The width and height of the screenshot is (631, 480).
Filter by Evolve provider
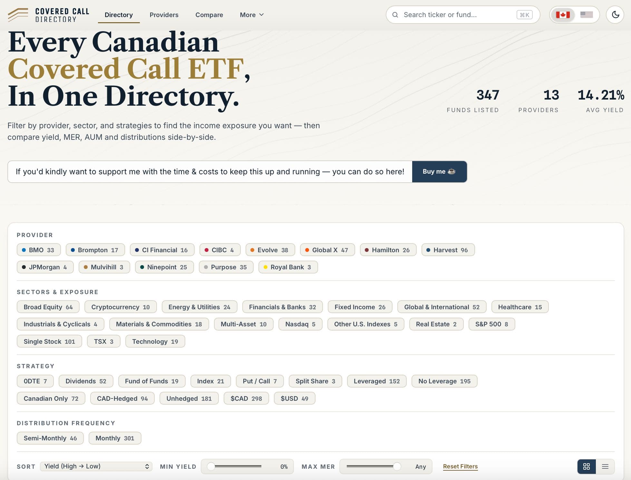point(270,250)
